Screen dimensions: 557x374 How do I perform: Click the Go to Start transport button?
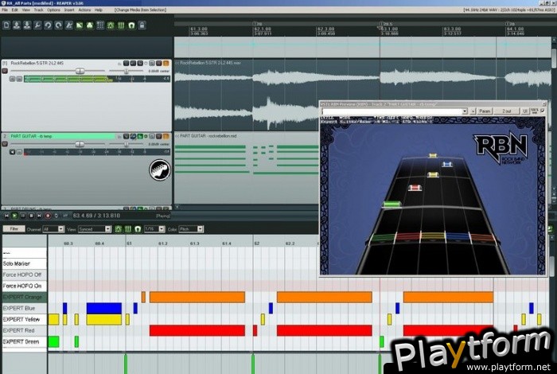6,216
